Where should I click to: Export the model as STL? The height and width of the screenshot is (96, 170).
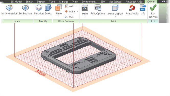point(143,10)
